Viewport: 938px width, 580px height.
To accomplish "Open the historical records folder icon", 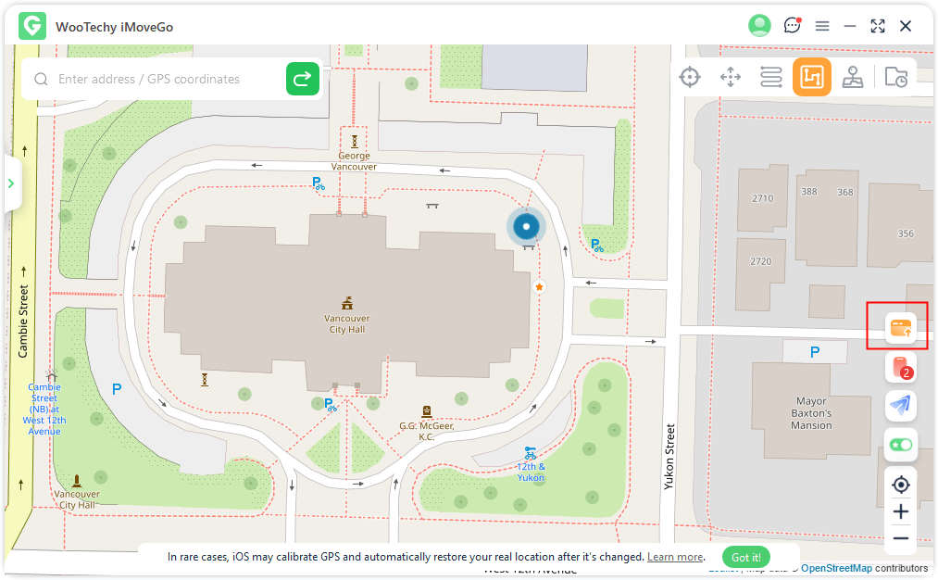I will [895, 77].
